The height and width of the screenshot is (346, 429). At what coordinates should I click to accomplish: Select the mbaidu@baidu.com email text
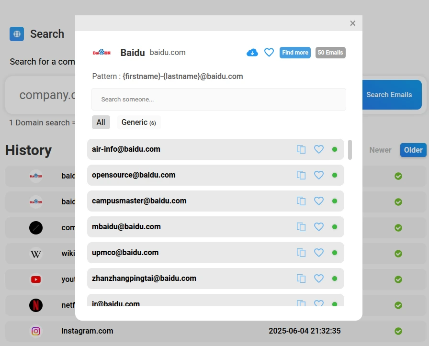(x=126, y=226)
